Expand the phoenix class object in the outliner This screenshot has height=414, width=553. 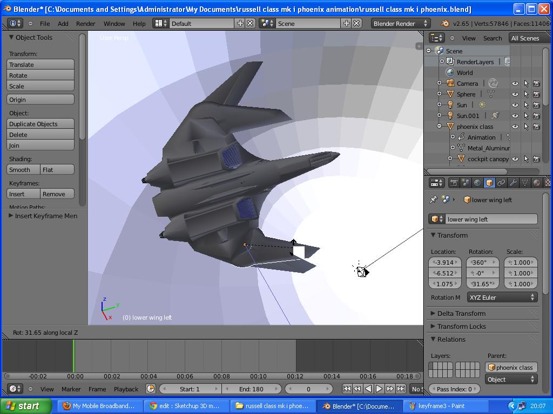[439, 126]
